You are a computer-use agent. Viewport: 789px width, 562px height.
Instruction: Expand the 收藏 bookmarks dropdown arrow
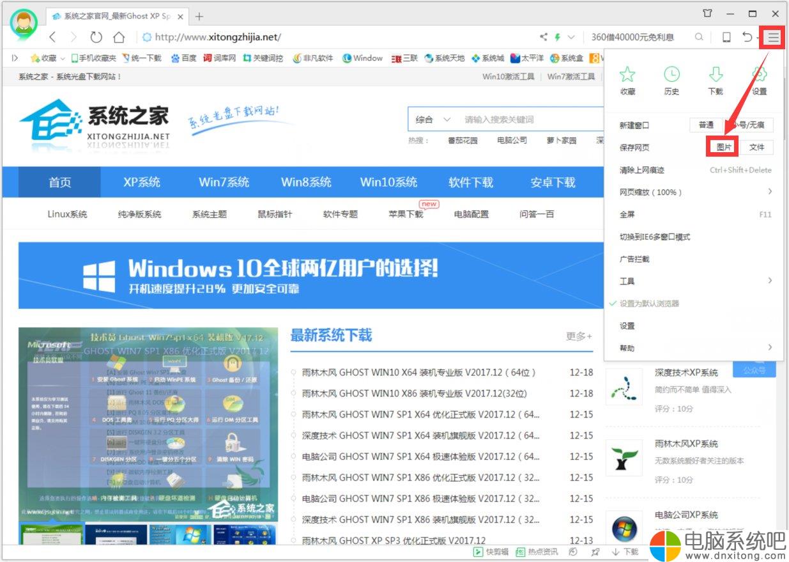pos(63,58)
